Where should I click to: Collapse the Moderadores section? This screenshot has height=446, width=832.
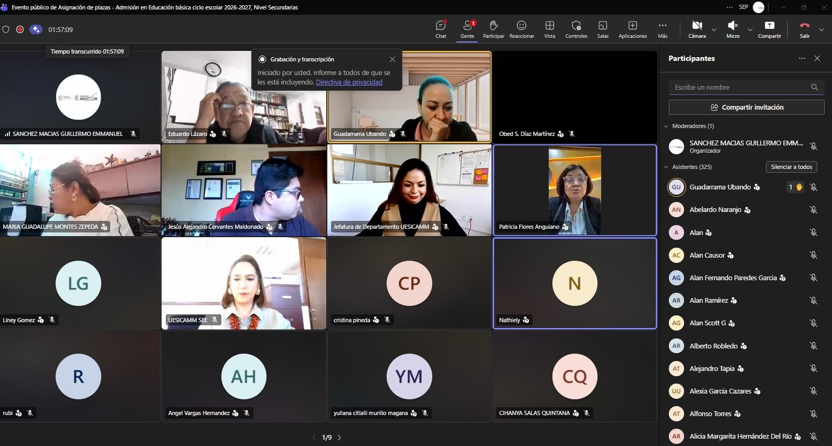point(666,126)
